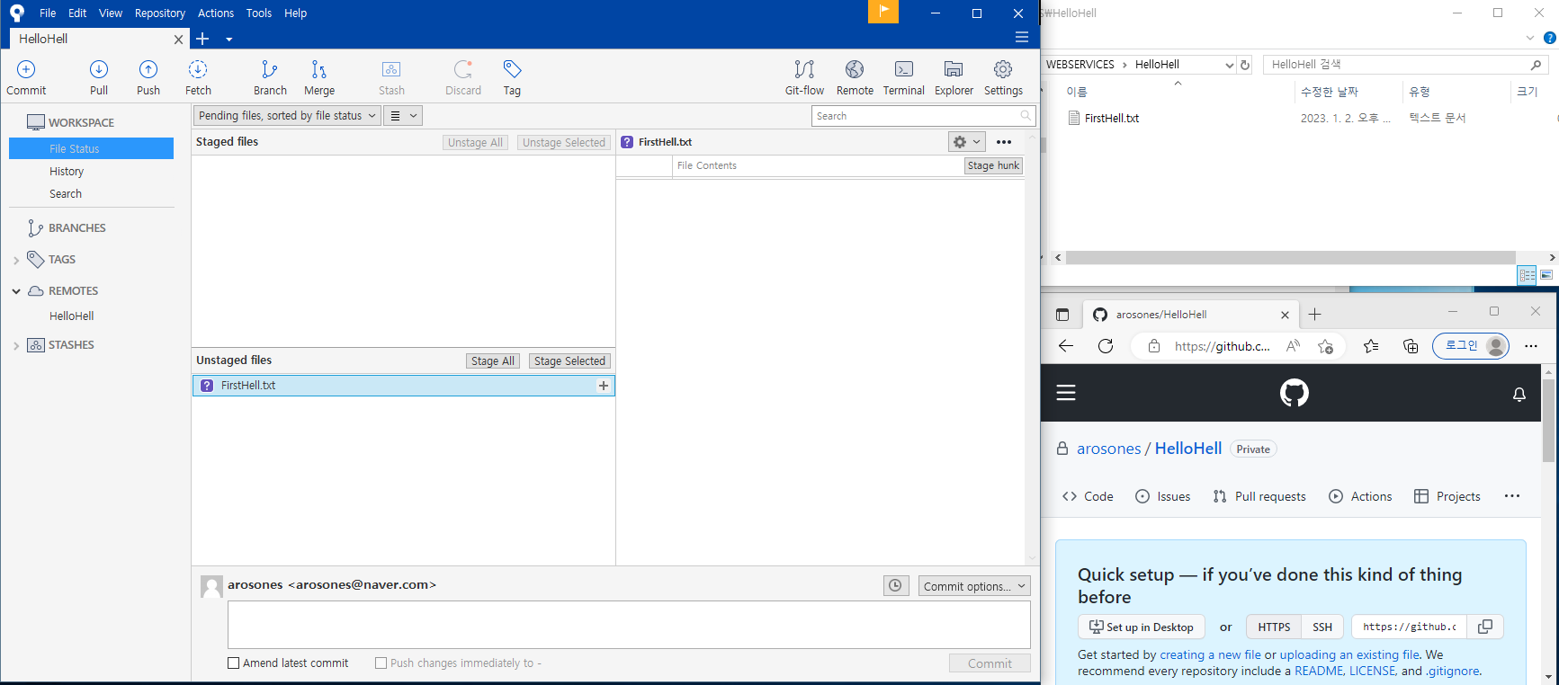
Task: Click the File Explorer horizontal scrollbar
Action: point(1290,257)
